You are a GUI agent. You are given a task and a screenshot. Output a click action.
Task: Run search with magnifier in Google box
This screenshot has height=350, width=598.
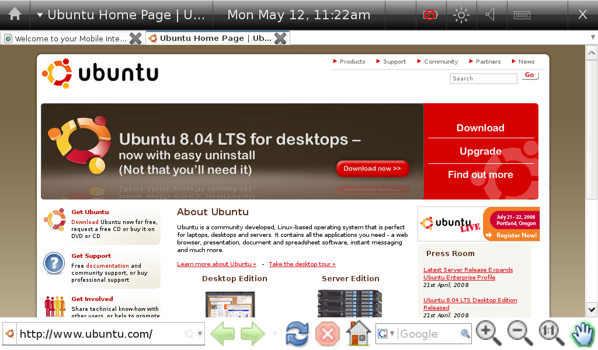pyautogui.click(x=465, y=334)
